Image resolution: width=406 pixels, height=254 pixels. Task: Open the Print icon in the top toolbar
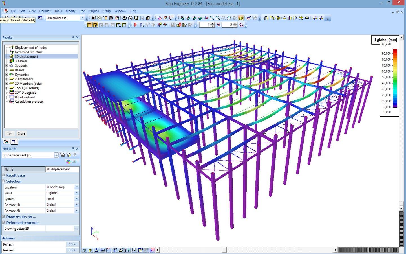click(124, 18)
